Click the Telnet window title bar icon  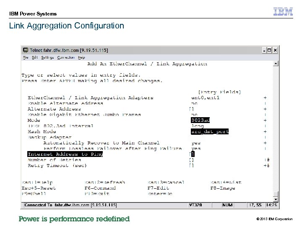(26, 50)
